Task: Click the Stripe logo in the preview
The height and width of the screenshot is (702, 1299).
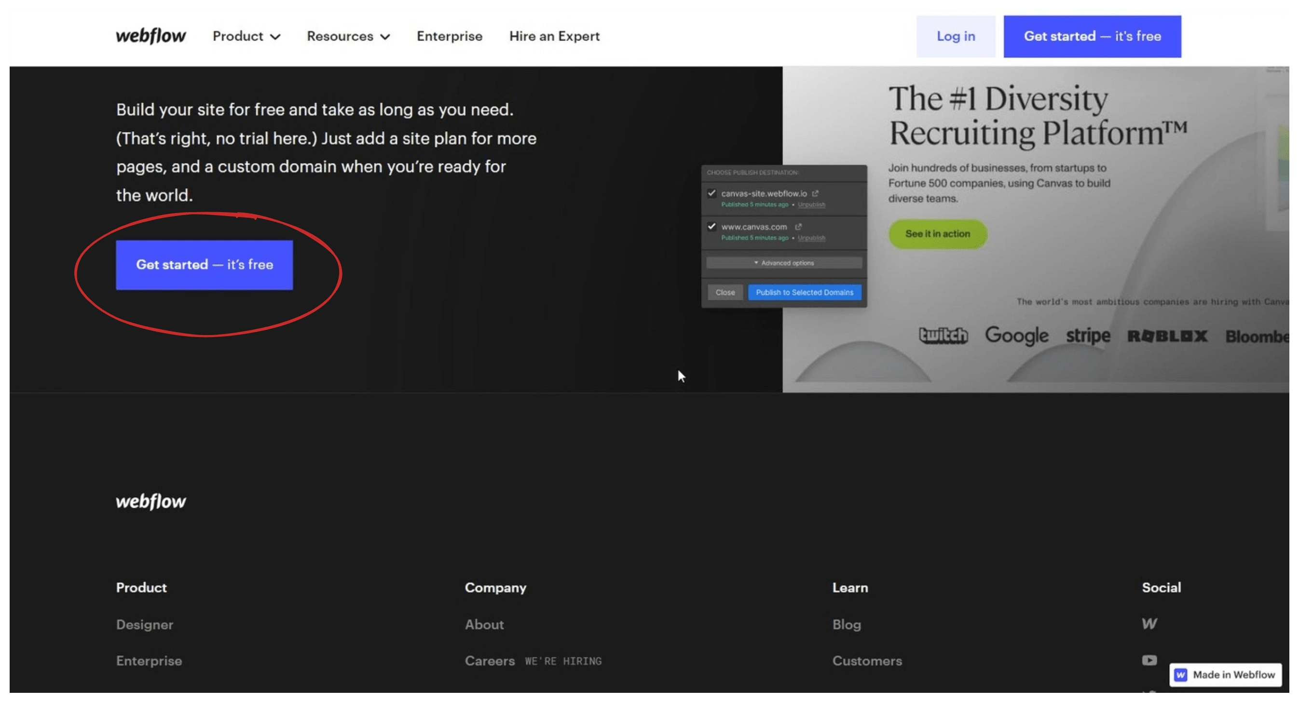Action: (x=1088, y=336)
